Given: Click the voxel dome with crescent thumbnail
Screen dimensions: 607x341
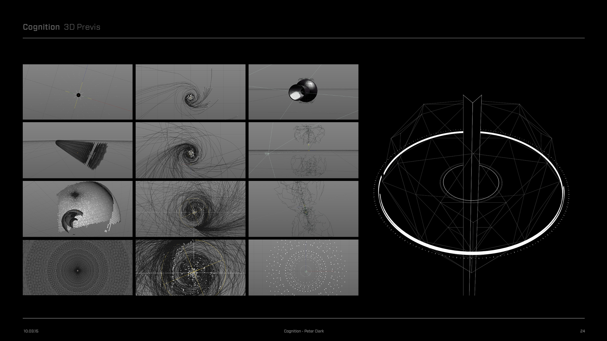Looking at the screenshot, I should (77, 209).
